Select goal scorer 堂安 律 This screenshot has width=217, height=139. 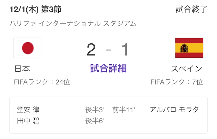(x=28, y=110)
